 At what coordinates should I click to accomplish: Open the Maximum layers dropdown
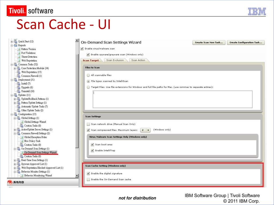click(145, 130)
